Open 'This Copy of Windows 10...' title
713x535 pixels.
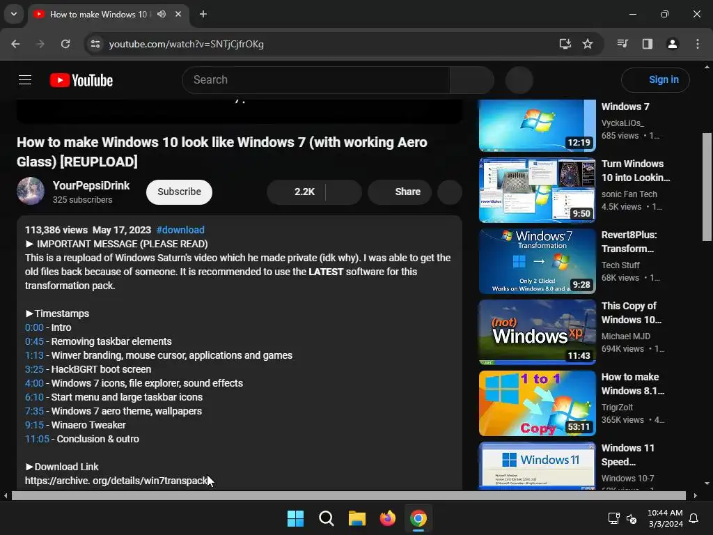click(632, 313)
